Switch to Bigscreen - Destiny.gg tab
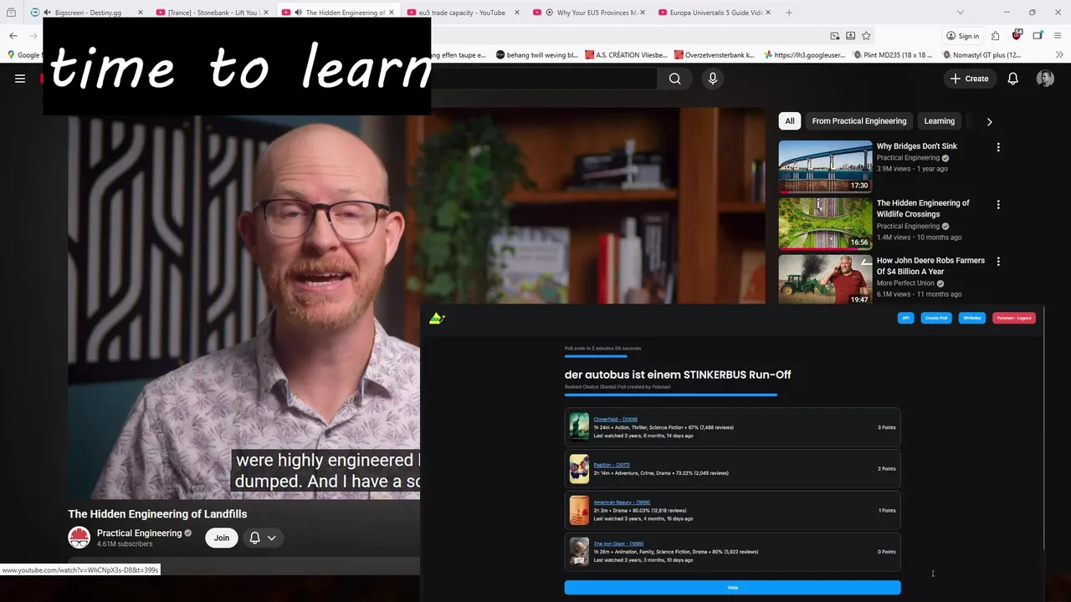The image size is (1071, 602). point(88,13)
